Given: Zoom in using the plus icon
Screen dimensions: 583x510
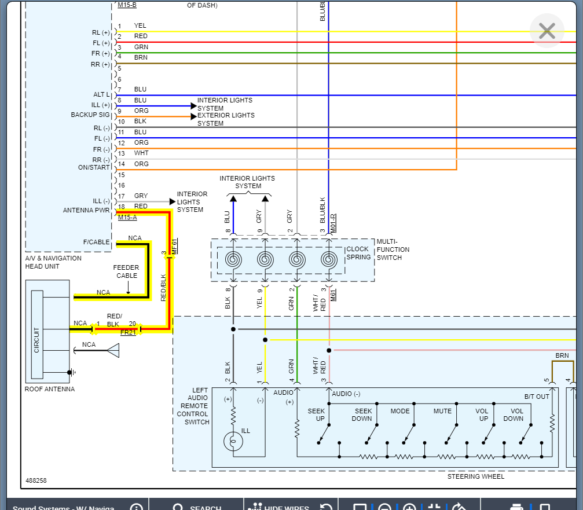Looking at the screenshot, I should click(409, 508).
